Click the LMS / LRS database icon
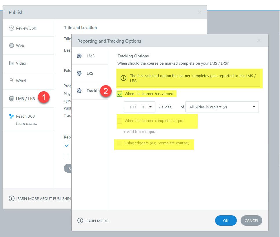 coord(11,99)
